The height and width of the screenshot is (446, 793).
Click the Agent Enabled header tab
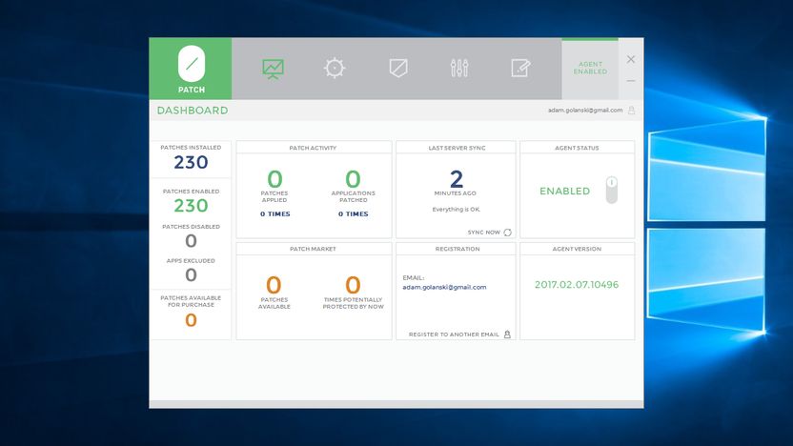[x=590, y=69]
